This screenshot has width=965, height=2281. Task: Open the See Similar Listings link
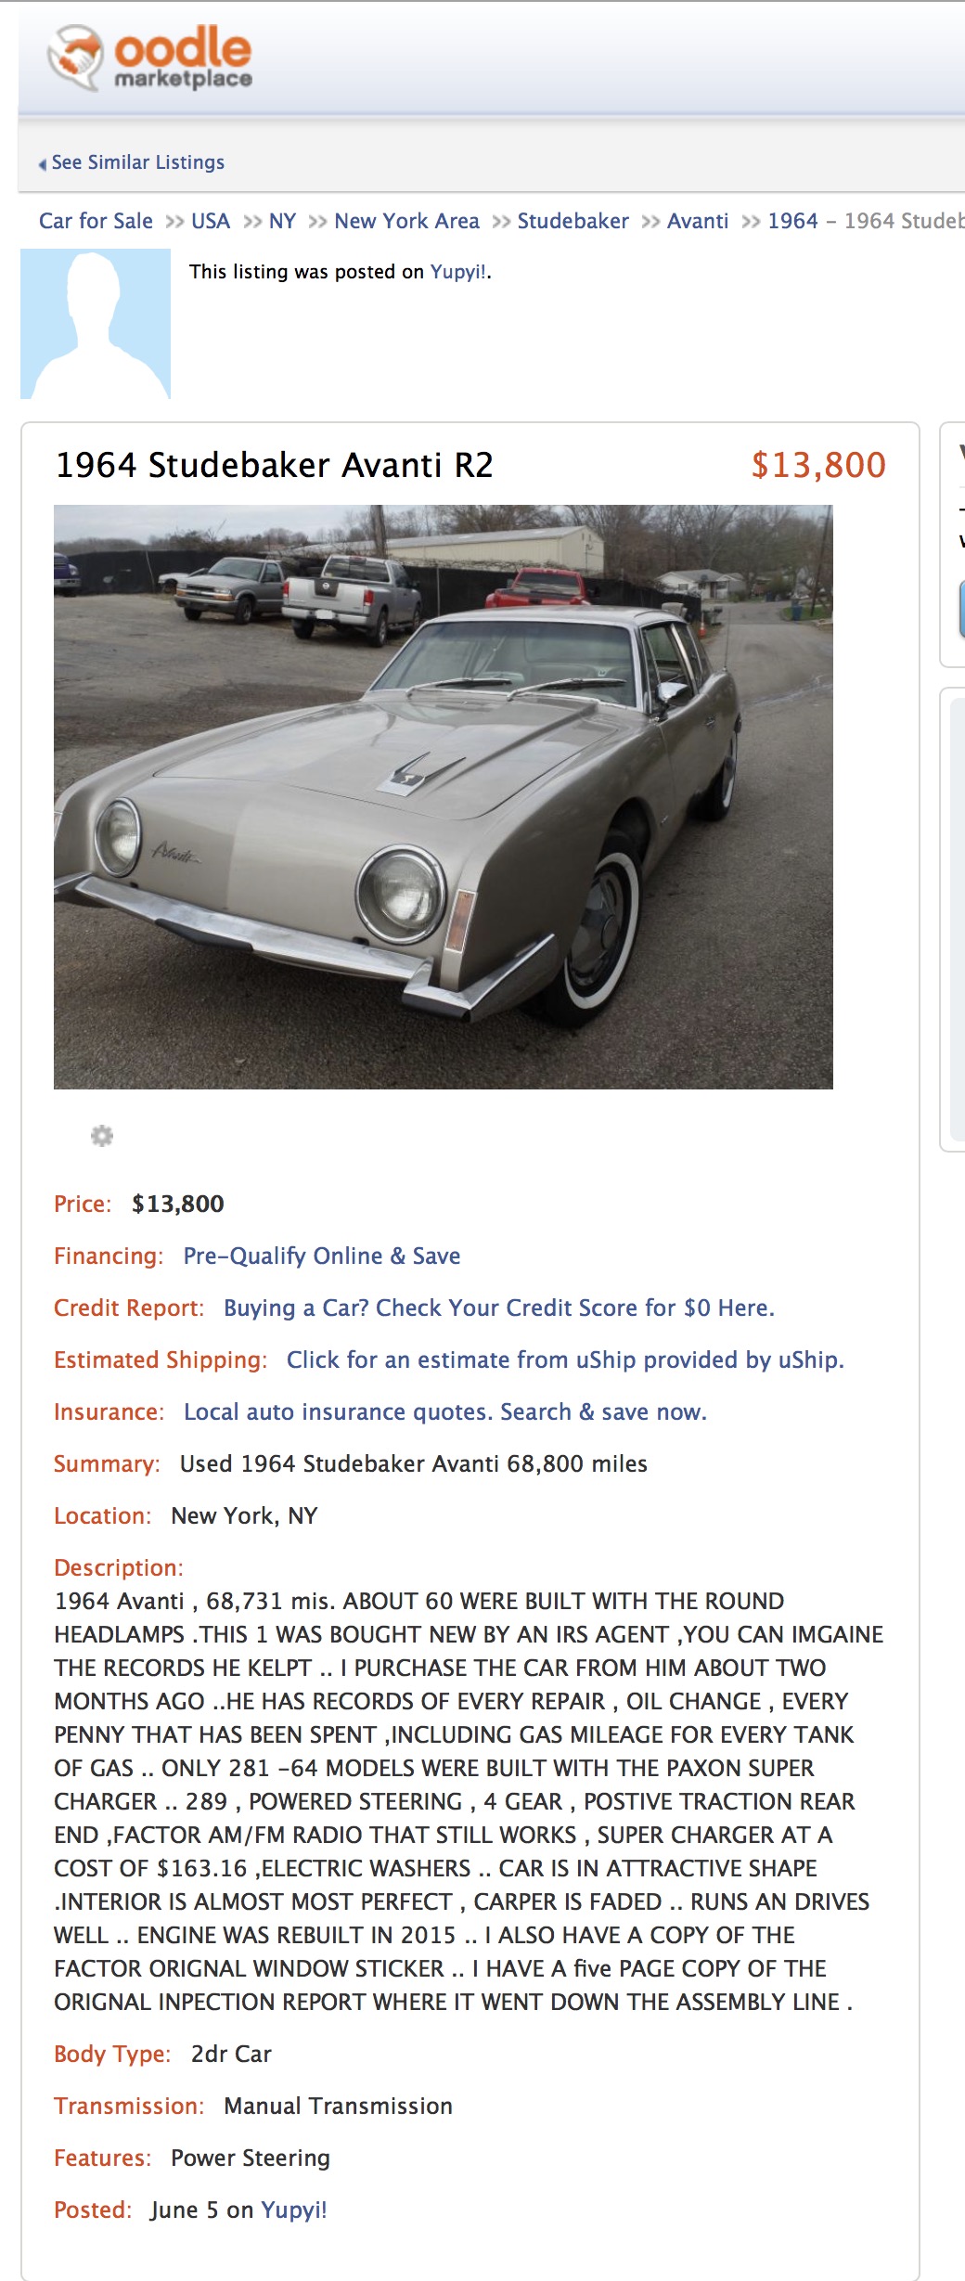pos(138,162)
